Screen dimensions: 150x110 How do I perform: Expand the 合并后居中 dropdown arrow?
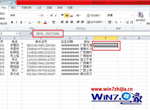[104, 22]
